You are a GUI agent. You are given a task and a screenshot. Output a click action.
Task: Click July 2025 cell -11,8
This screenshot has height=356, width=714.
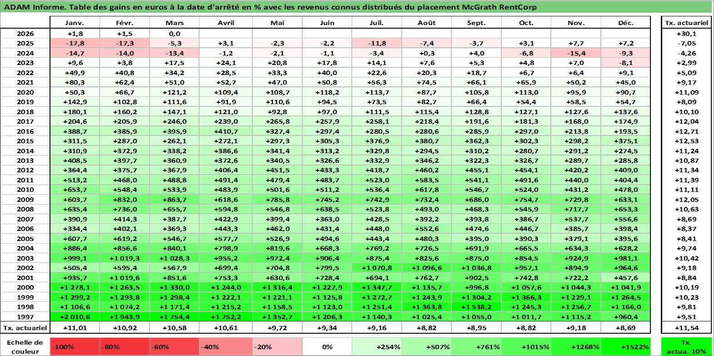pyautogui.click(x=377, y=43)
